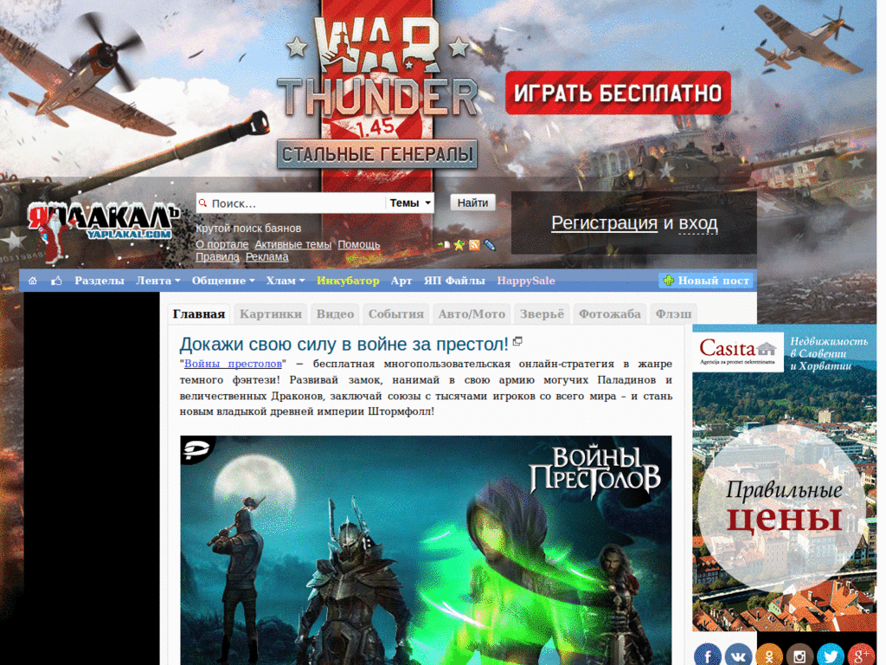Open the Регистрация link
Image resolution: width=886 pixels, height=665 pixels.
[x=605, y=223]
